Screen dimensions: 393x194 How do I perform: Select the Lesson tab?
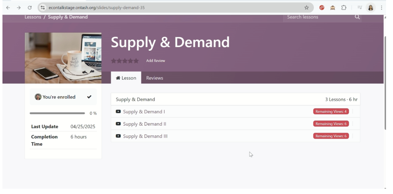(x=126, y=78)
